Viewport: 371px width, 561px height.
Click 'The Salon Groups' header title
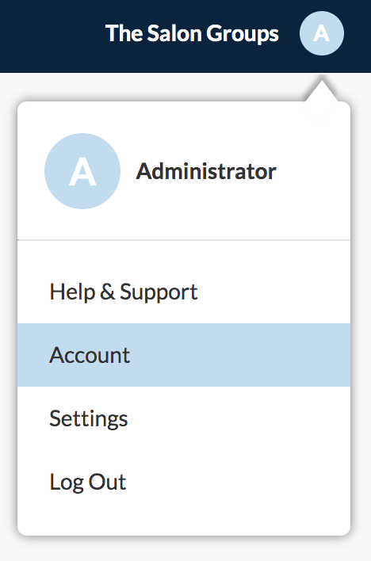pyautogui.click(x=192, y=33)
